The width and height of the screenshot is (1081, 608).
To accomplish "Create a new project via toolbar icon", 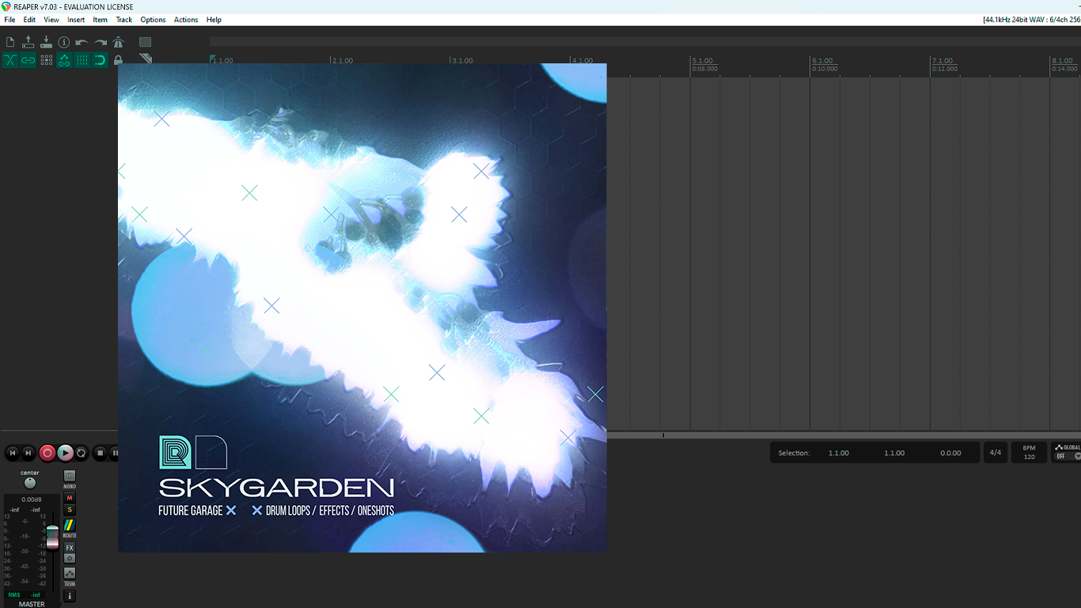I will coord(10,42).
